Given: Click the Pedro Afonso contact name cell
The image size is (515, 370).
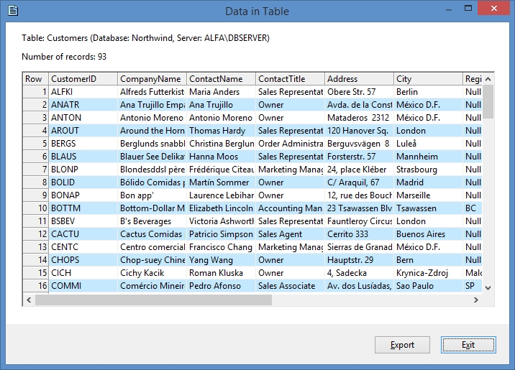Looking at the screenshot, I should click(x=221, y=286).
